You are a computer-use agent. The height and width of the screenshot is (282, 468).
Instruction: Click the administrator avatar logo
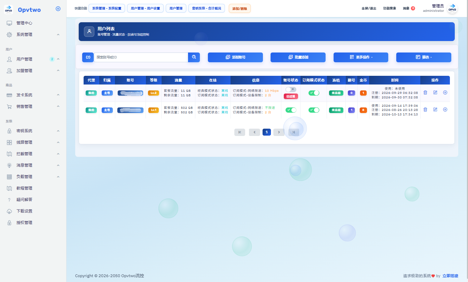click(x=452, y=9)
